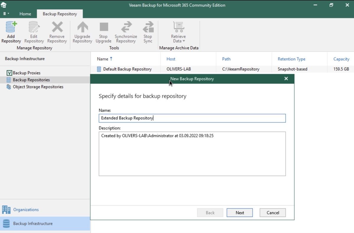Click the Add Repository ribbon icon
Image resolution: width=354 pixels, height=233 pixels.
click(x=11, y=27)
